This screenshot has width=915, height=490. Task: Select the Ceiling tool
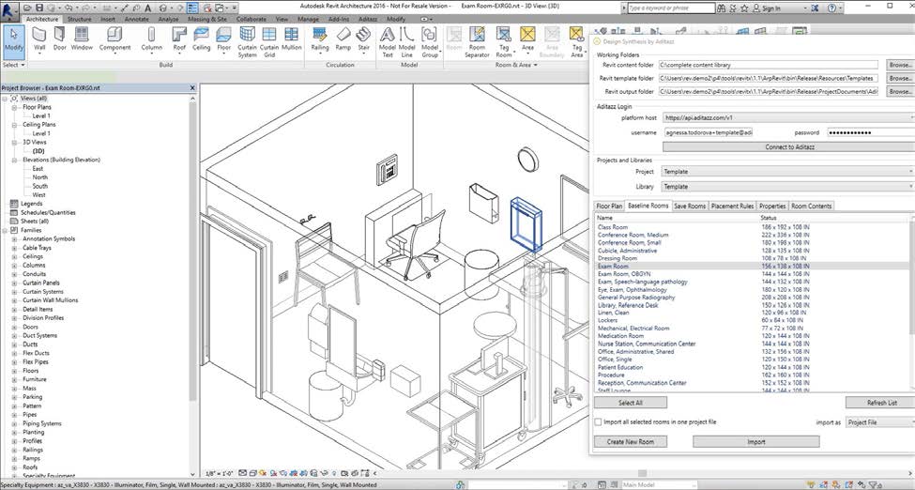pyautogui.click(x=201, y=39)
